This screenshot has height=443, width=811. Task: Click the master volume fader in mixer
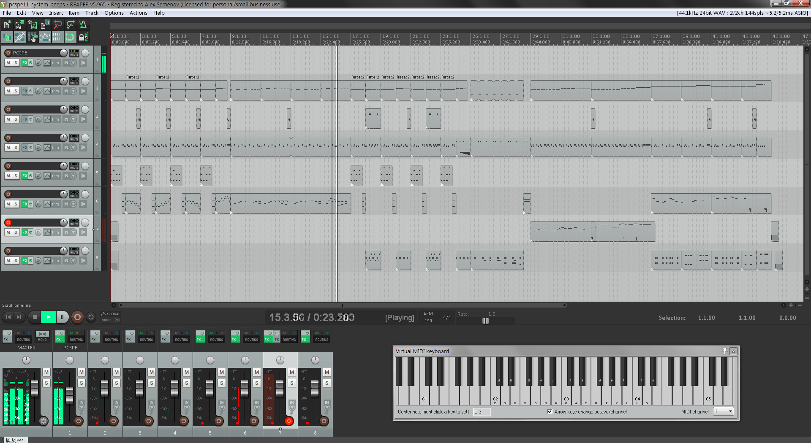click(35, 389)
